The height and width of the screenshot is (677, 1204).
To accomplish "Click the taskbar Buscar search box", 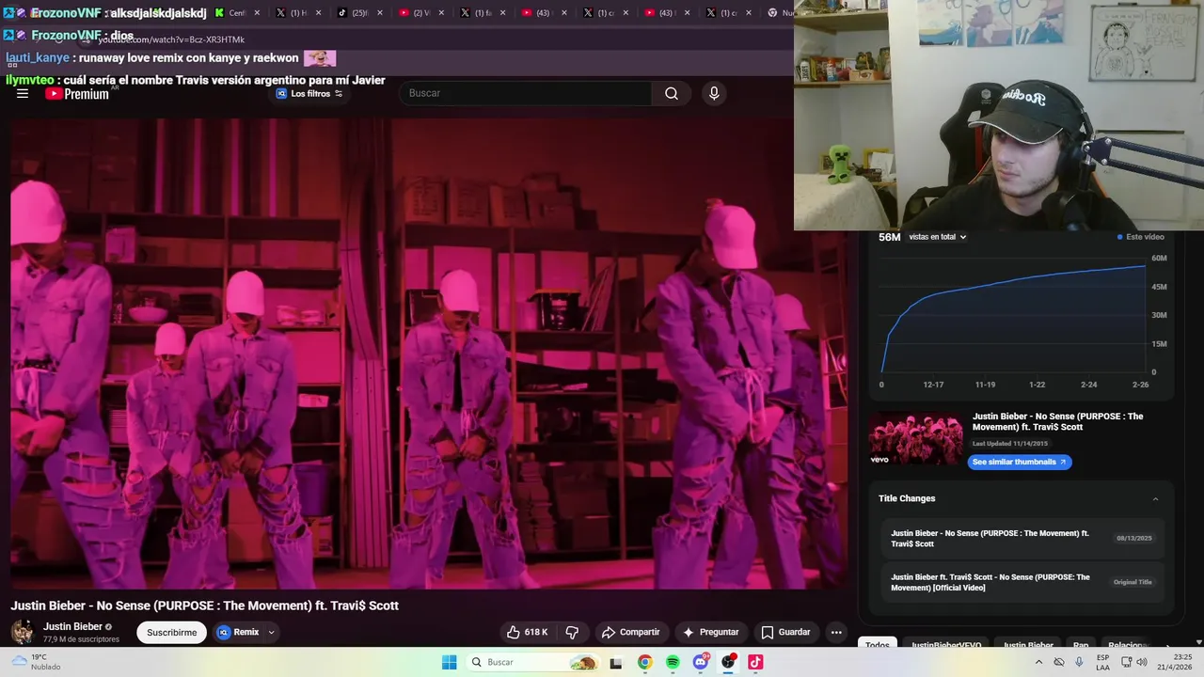I will (533, 662).
